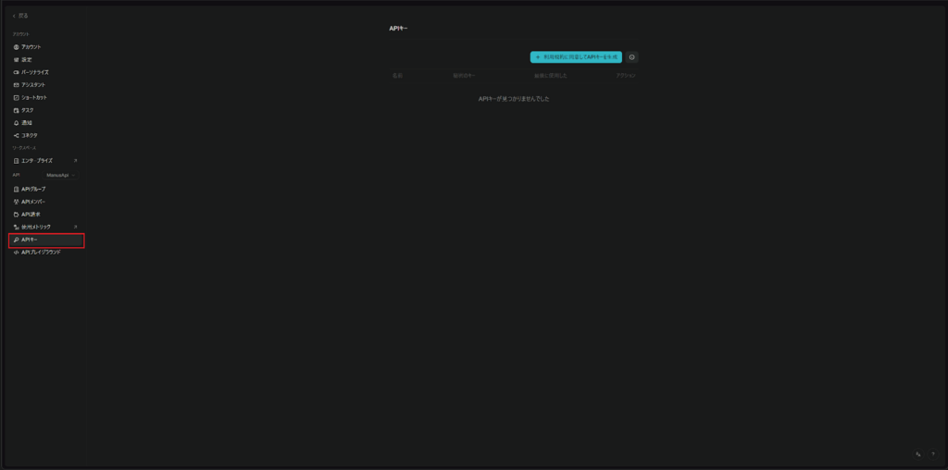The height and width of the screenshot is (470, 948).
Task: Click the APIプレイグラウンド code brackets icon
Action: [16, 252]
